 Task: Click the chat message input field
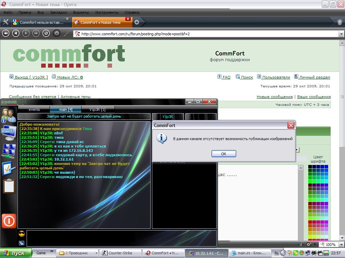[121, 238]
